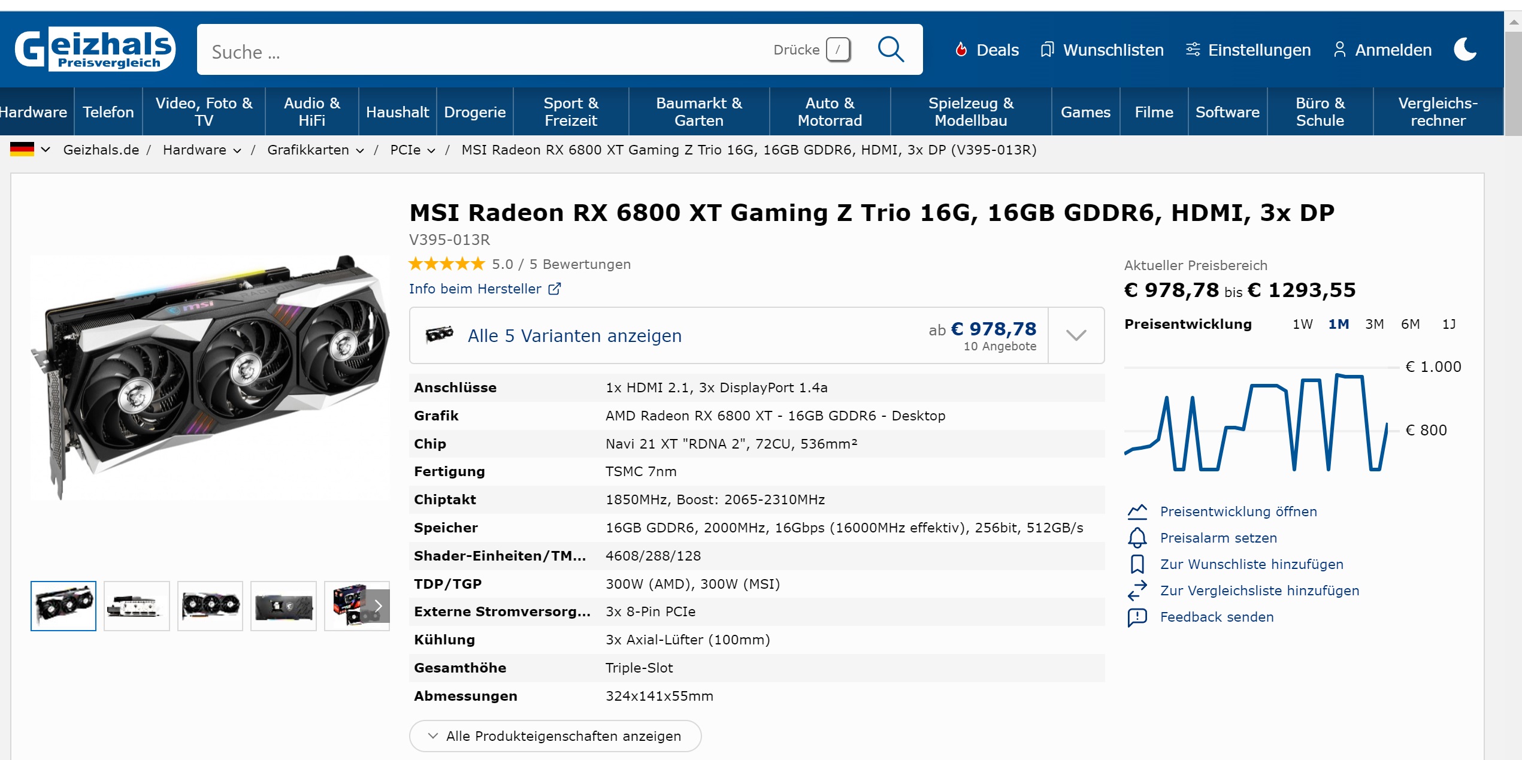Select the second product thumbnail image
The height and width of the screenshot is (760, 1522).
click(x=137, y=606)
